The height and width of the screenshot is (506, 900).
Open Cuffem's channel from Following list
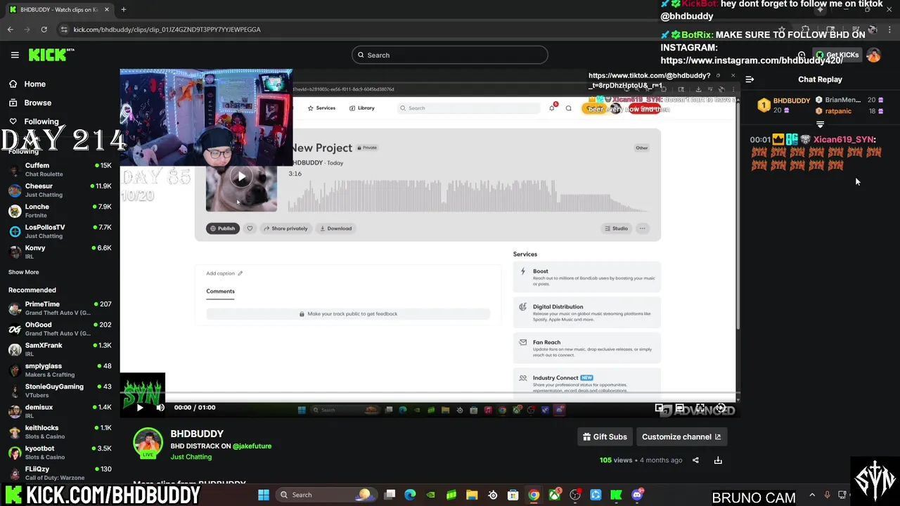(x=60, y=169)
